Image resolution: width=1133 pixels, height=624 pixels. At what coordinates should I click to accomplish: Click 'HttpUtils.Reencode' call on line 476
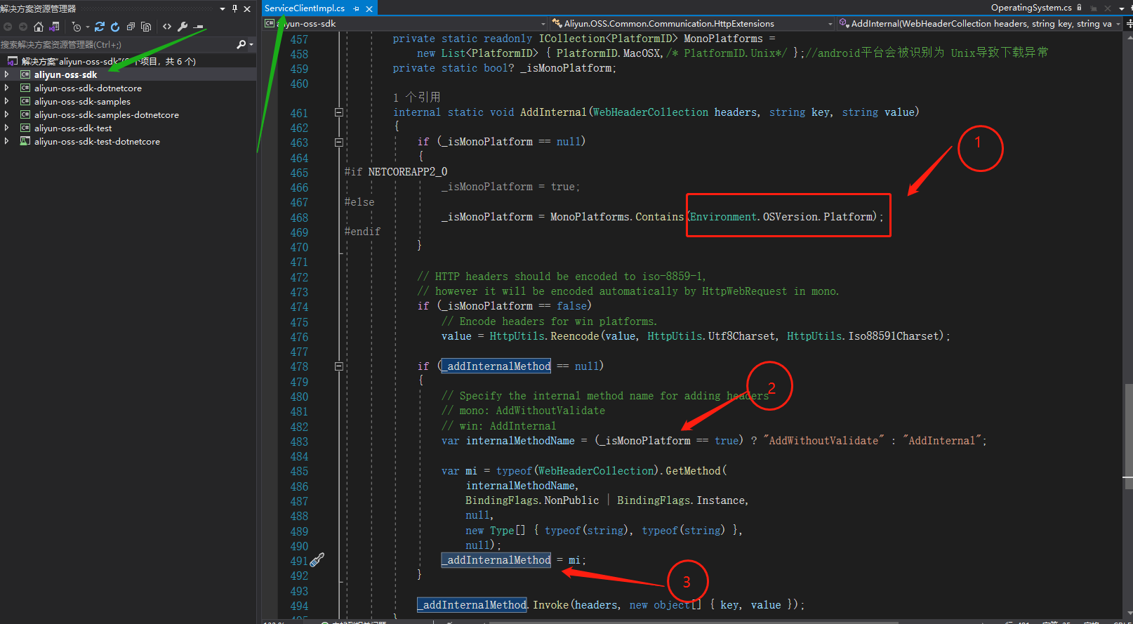(x=545, y=336)
